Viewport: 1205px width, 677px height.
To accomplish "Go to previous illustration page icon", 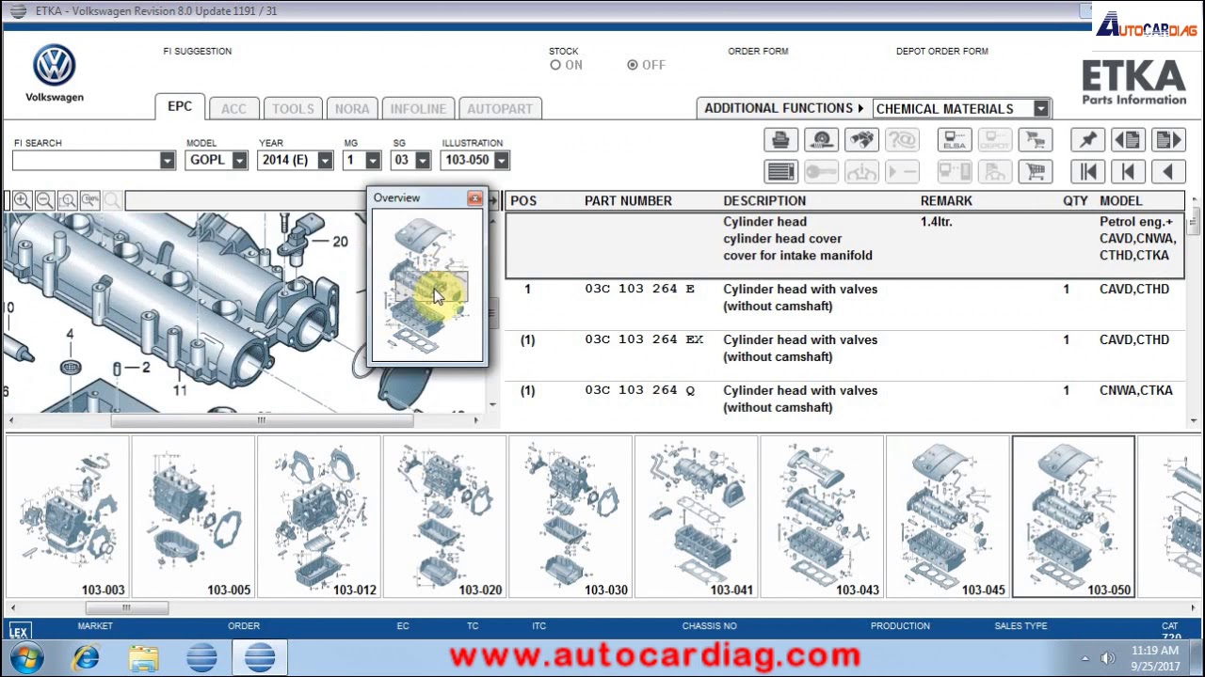I will (1128, 140).
